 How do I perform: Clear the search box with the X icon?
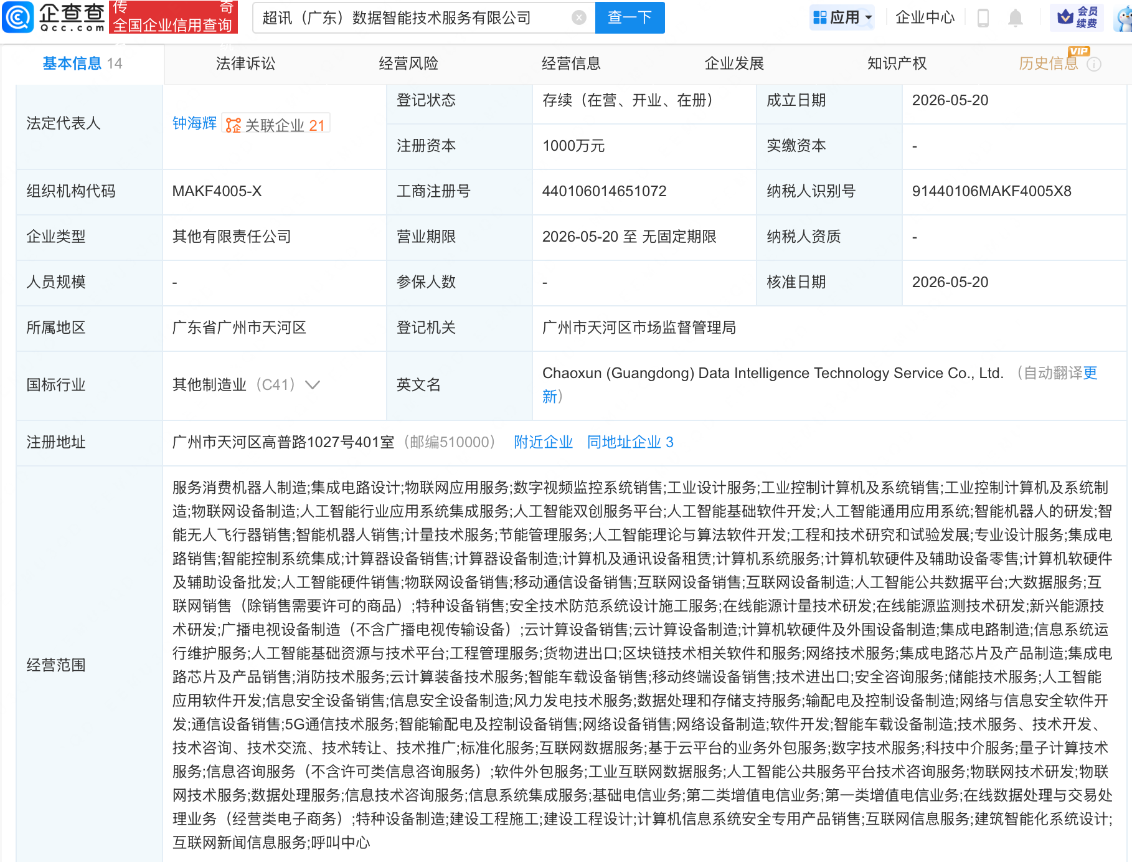pyautogui.click(x=579, y=17)
